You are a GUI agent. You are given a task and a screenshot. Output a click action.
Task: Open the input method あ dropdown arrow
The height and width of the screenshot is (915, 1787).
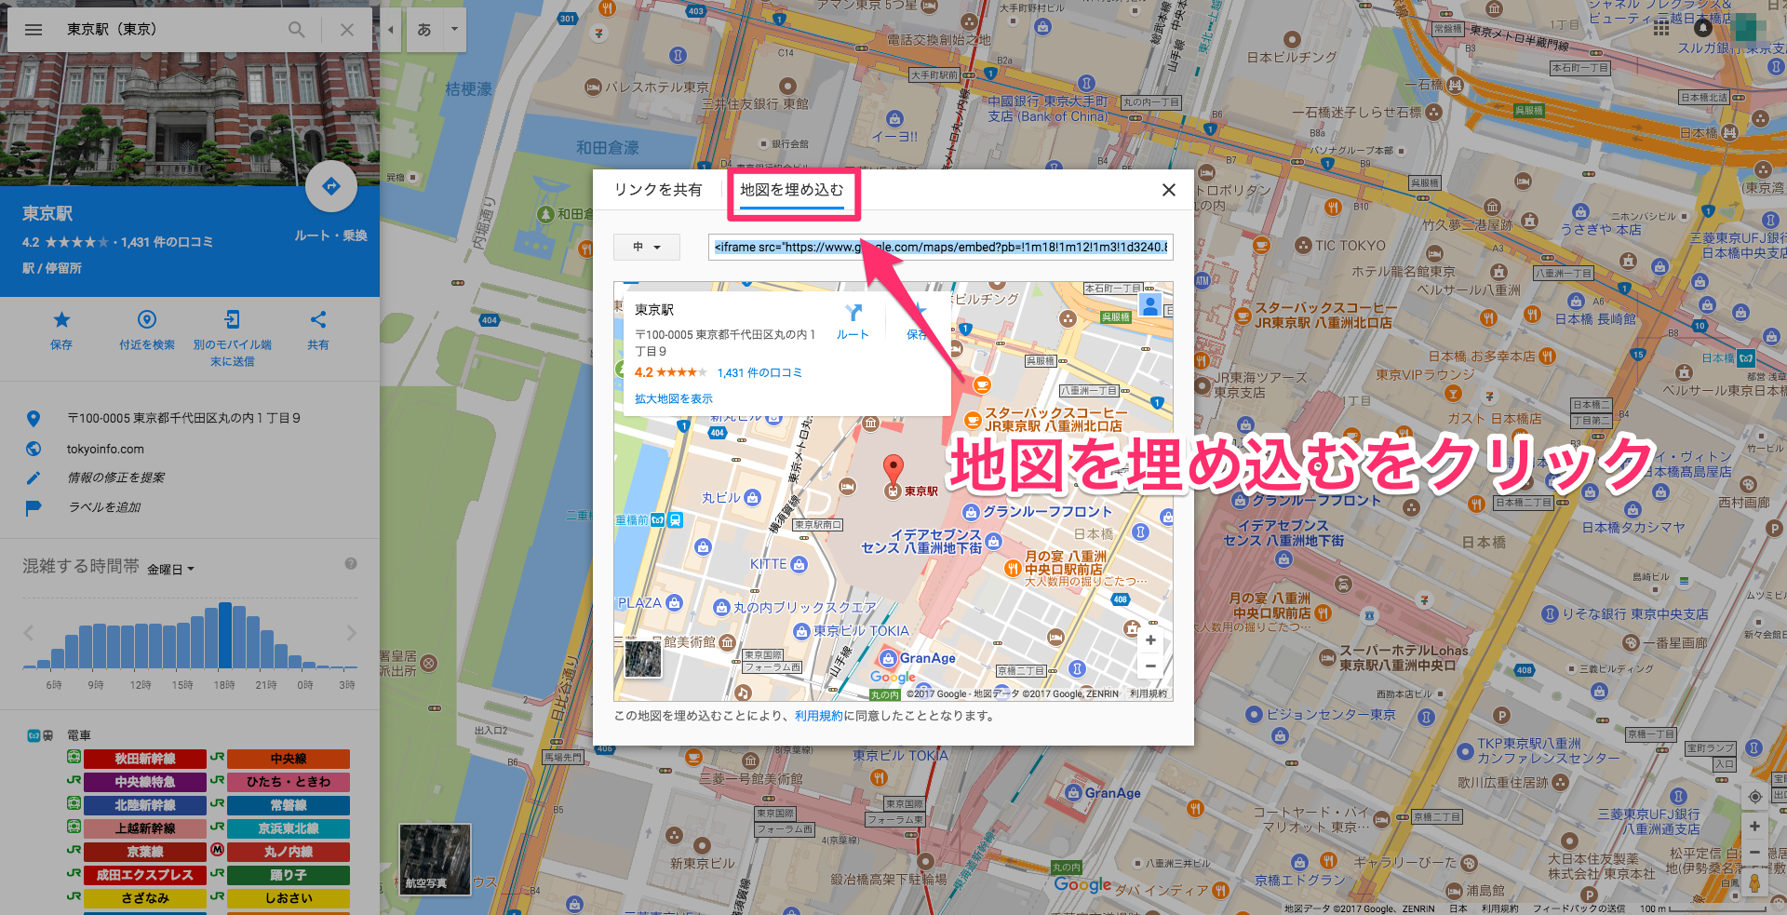tap(454, 30)
